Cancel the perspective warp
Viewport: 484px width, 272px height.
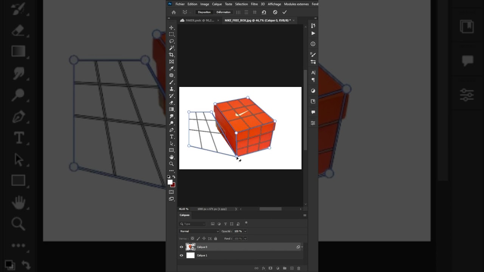tap(275, 12)
